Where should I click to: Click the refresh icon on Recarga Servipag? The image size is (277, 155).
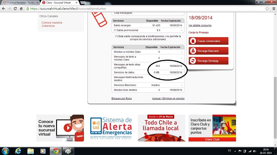193,61
